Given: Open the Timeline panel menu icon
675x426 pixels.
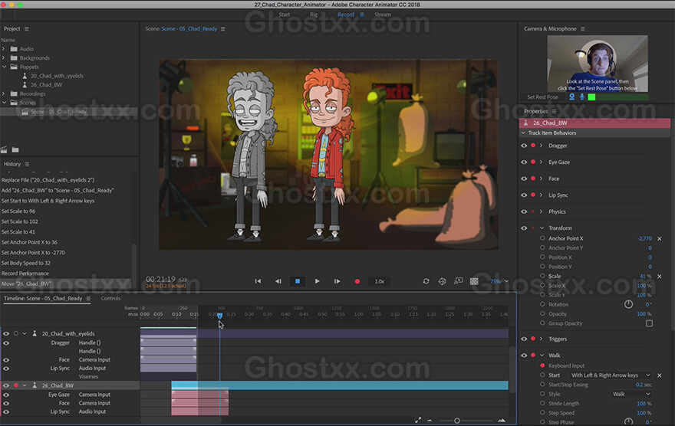Looking at the screenshot, I should (x=88, y=298).
